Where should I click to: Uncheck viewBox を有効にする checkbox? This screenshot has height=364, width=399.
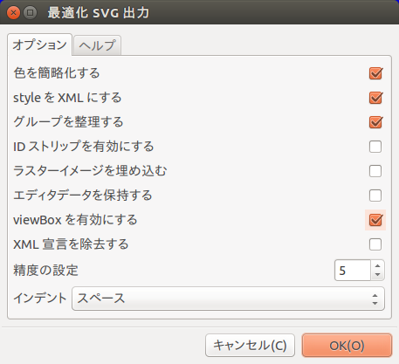pyautogui.click(x=375, y=220)
